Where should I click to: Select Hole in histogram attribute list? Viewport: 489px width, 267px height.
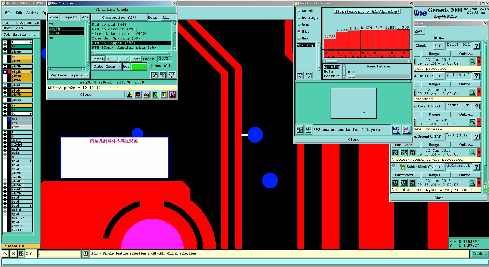pyautogui.click(x=328, y=72)
